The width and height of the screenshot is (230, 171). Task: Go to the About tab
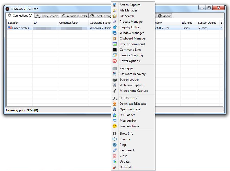[x=164, y=16]
